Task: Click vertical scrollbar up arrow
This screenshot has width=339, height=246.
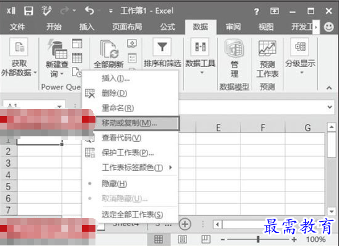Action: click(332, 127)
